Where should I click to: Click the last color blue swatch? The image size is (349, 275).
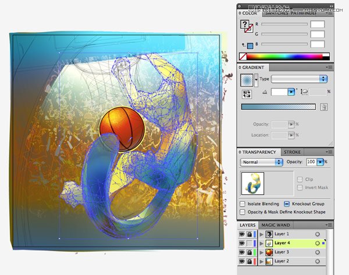250,46
